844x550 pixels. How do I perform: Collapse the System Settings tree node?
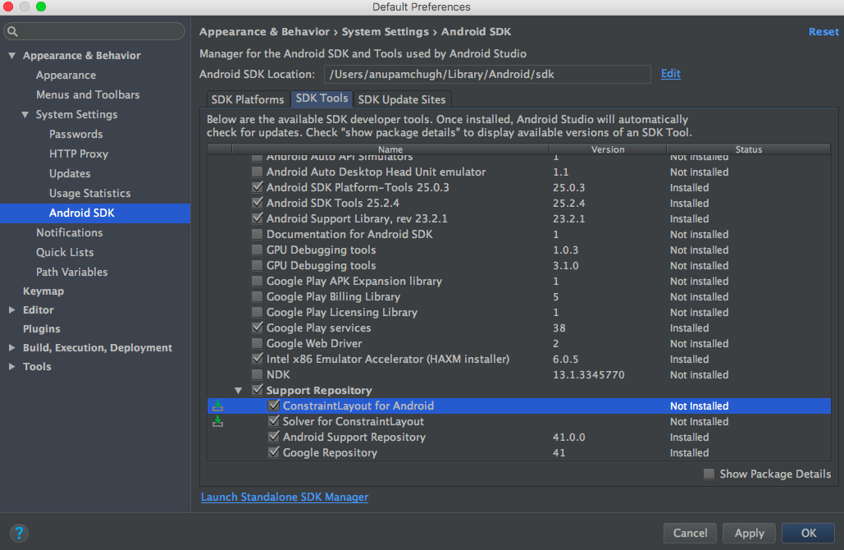pyautogui.click(x=25, y=115)
